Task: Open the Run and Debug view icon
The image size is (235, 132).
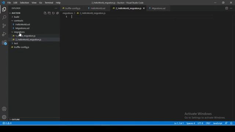Action: (x=4, y=34)
